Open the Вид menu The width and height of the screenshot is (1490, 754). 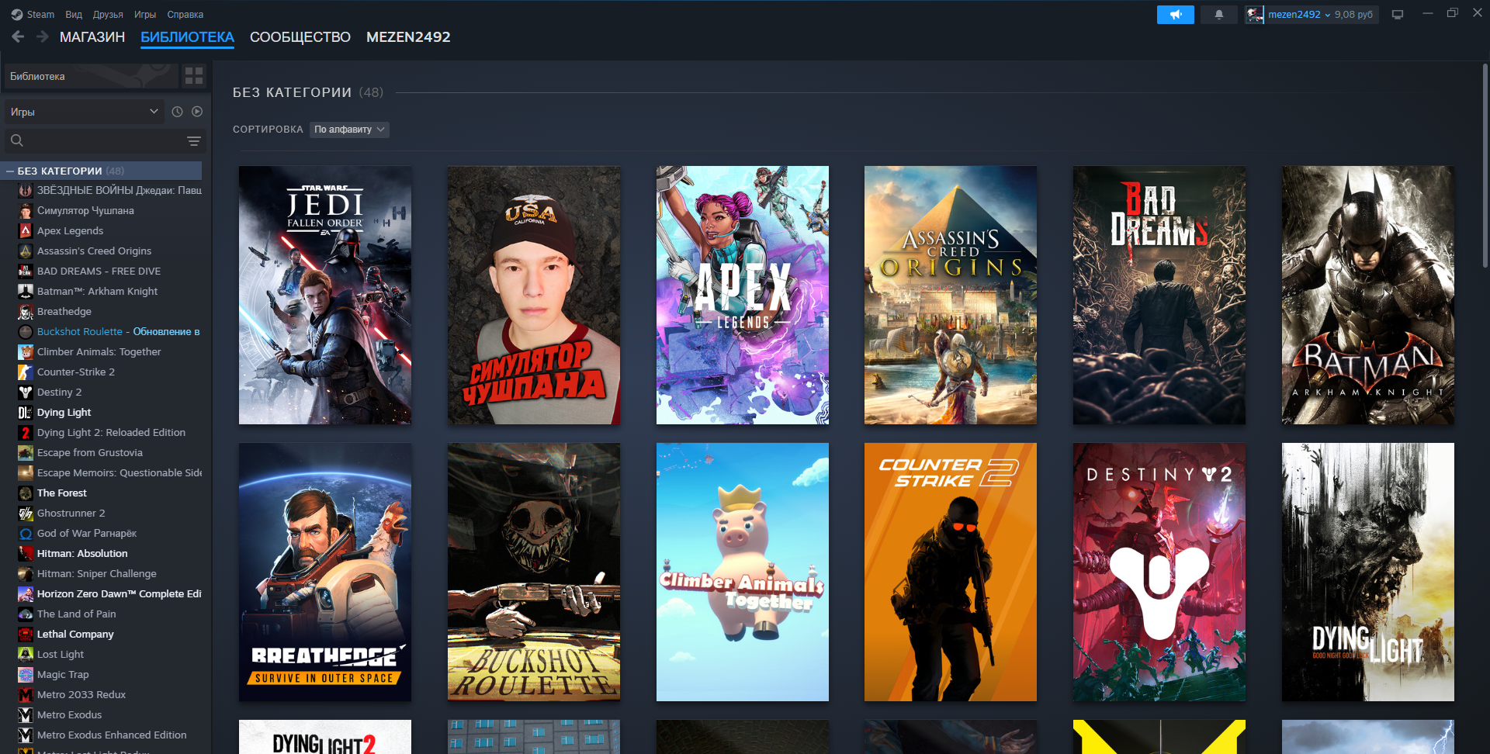pyautogui.click(x=74, y=15)
